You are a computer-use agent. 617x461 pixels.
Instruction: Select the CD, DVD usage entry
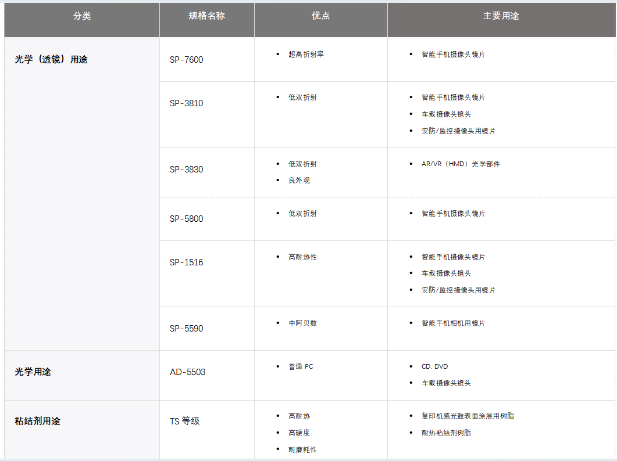(434, 367)
